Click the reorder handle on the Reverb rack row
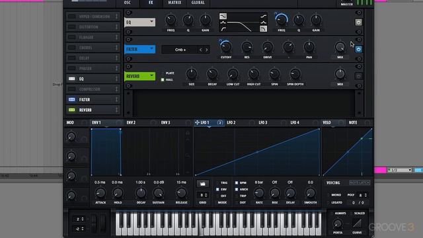The image size is (423, 238). point(116,110)
